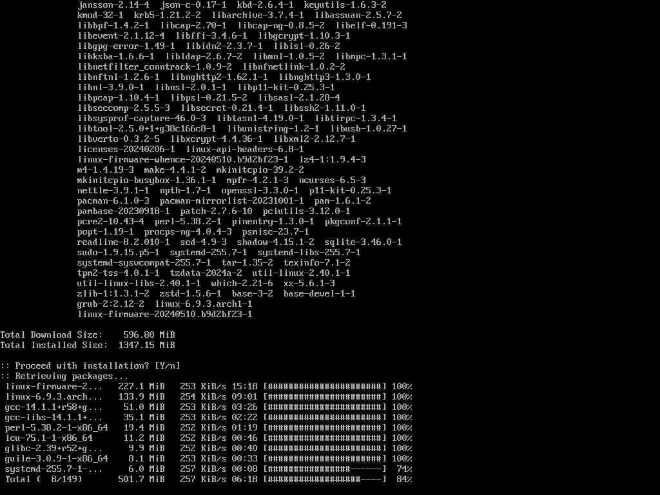Click the linux-firmware download progress bar
This screenshot has width=660, height=495.
(x=325, y=387)
